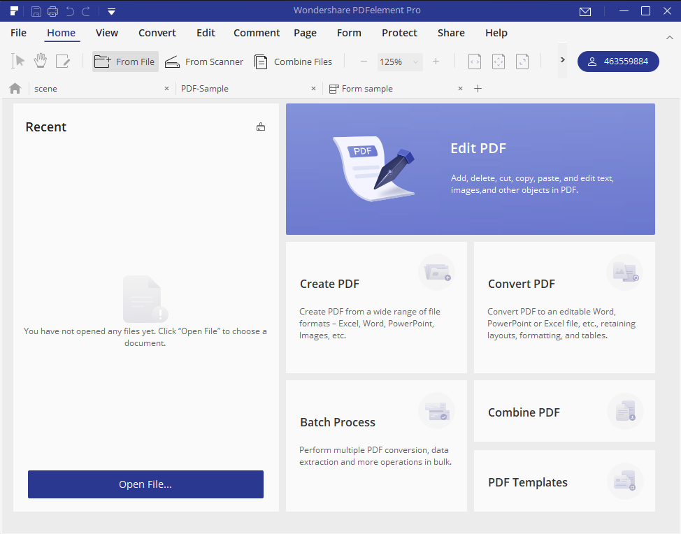Collapse the ribbon with the up chevron
The image size is (681, 534).
pyautogui.click(x=668, y=37)
